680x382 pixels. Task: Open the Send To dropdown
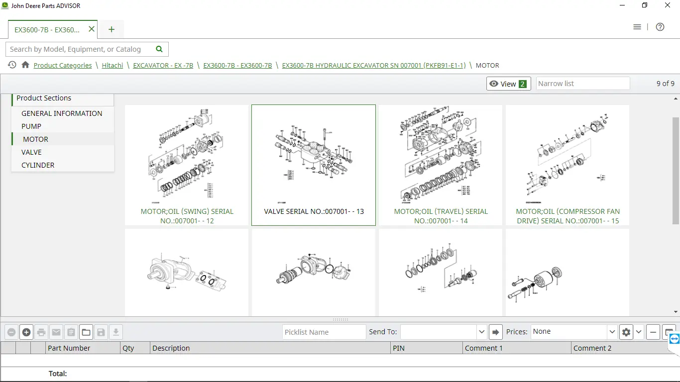pos(481,332)
